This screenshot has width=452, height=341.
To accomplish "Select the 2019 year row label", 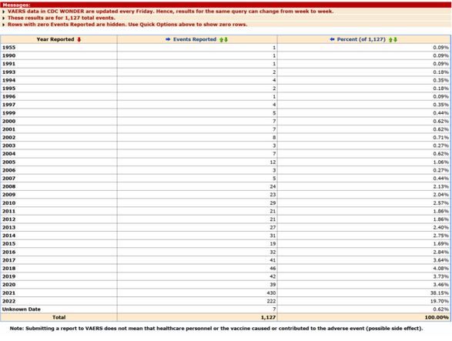I will [x=9, y=276].
